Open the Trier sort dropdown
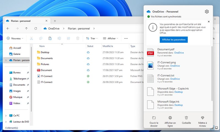The height and width of the screenshot is (132, 220). pyautogui.click(x=91, y=38)
